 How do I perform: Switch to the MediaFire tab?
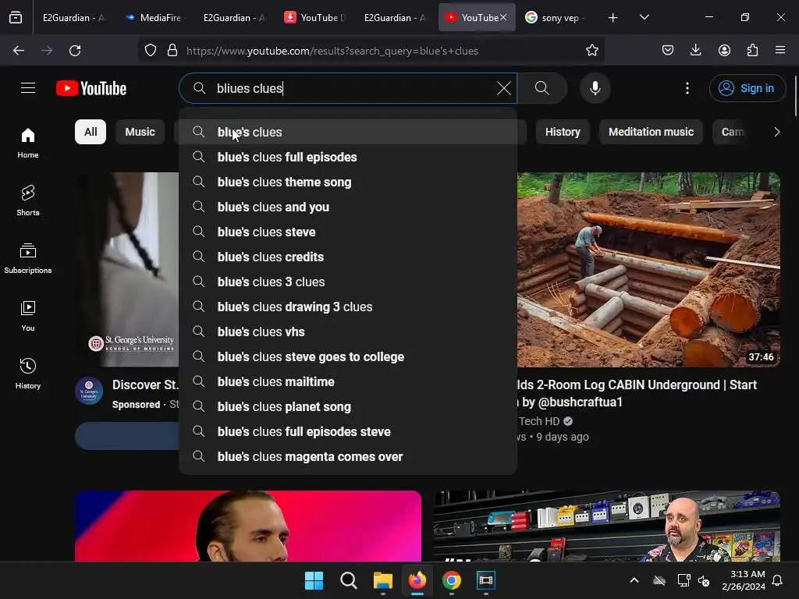tap(154, 17)
